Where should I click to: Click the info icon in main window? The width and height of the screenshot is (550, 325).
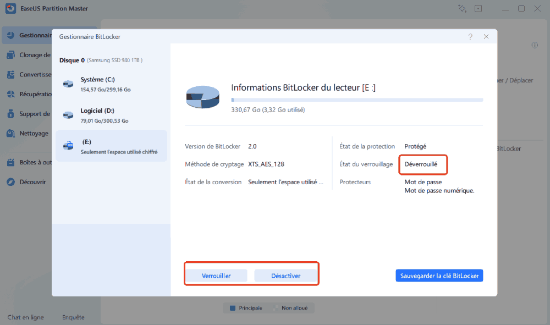point(535,45)
